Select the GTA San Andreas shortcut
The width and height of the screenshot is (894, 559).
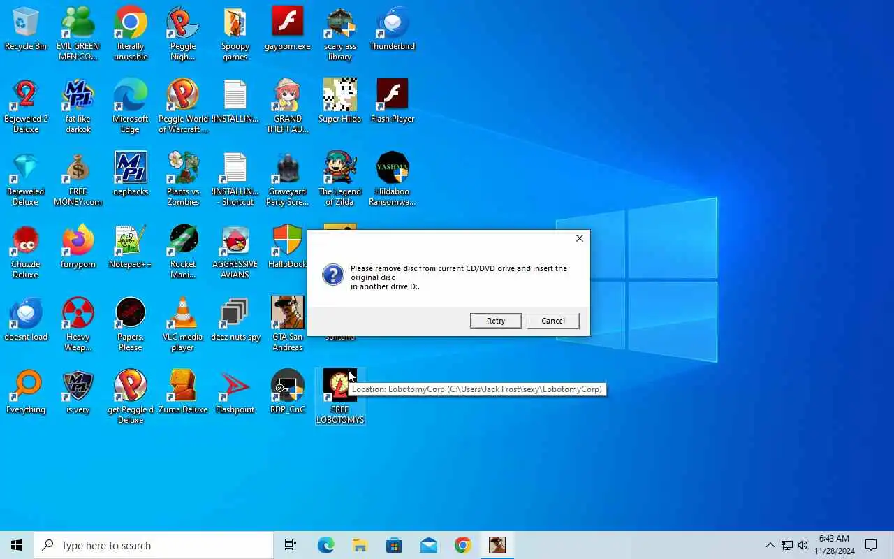point(288,324)
